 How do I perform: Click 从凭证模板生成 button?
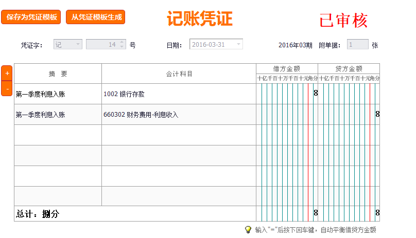coord(96,17)
